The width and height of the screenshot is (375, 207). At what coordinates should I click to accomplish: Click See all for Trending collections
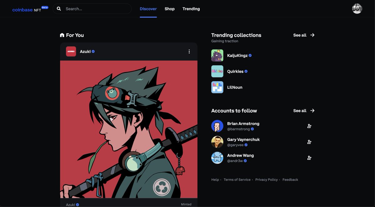[300, 35]
